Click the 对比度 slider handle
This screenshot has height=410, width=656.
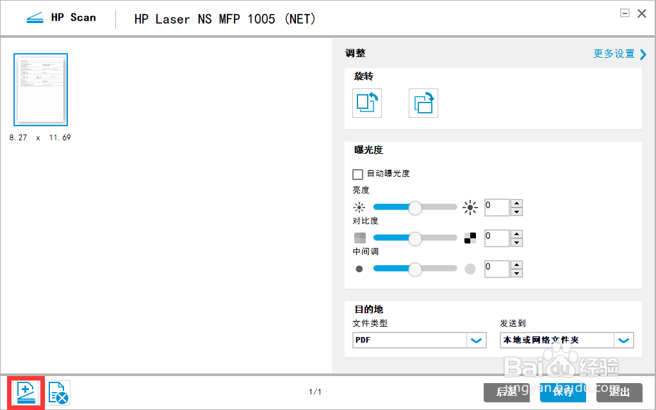point(414,238)
